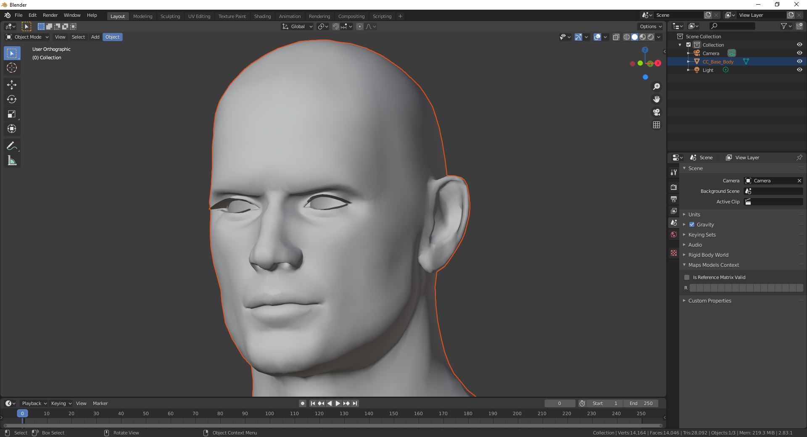
Task: Toggle show overlays button
Action: click(597, 37)
